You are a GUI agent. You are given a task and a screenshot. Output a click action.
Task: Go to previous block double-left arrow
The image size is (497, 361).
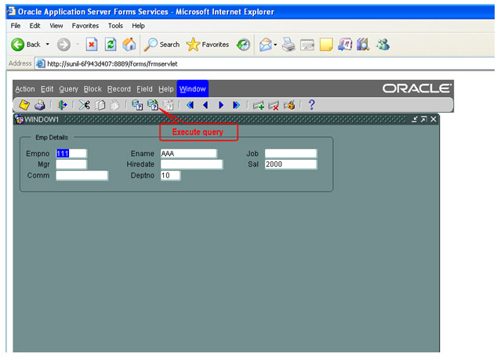click(x=190, y=105)
